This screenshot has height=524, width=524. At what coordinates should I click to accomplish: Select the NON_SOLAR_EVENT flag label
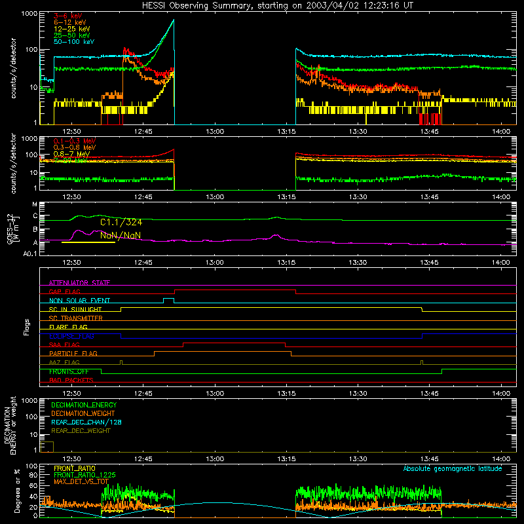pos(79,301)
